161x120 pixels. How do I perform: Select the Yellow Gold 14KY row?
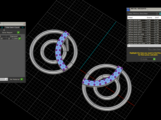[x=144, y=25]
